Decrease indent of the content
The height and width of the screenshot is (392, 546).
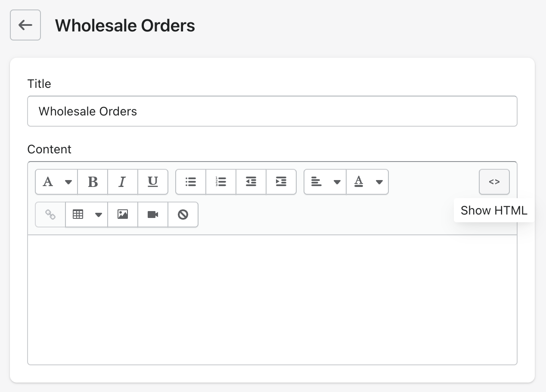point(251,182)
